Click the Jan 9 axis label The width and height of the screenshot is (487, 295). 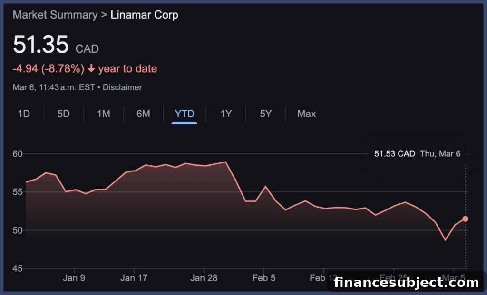pos(74,277)
